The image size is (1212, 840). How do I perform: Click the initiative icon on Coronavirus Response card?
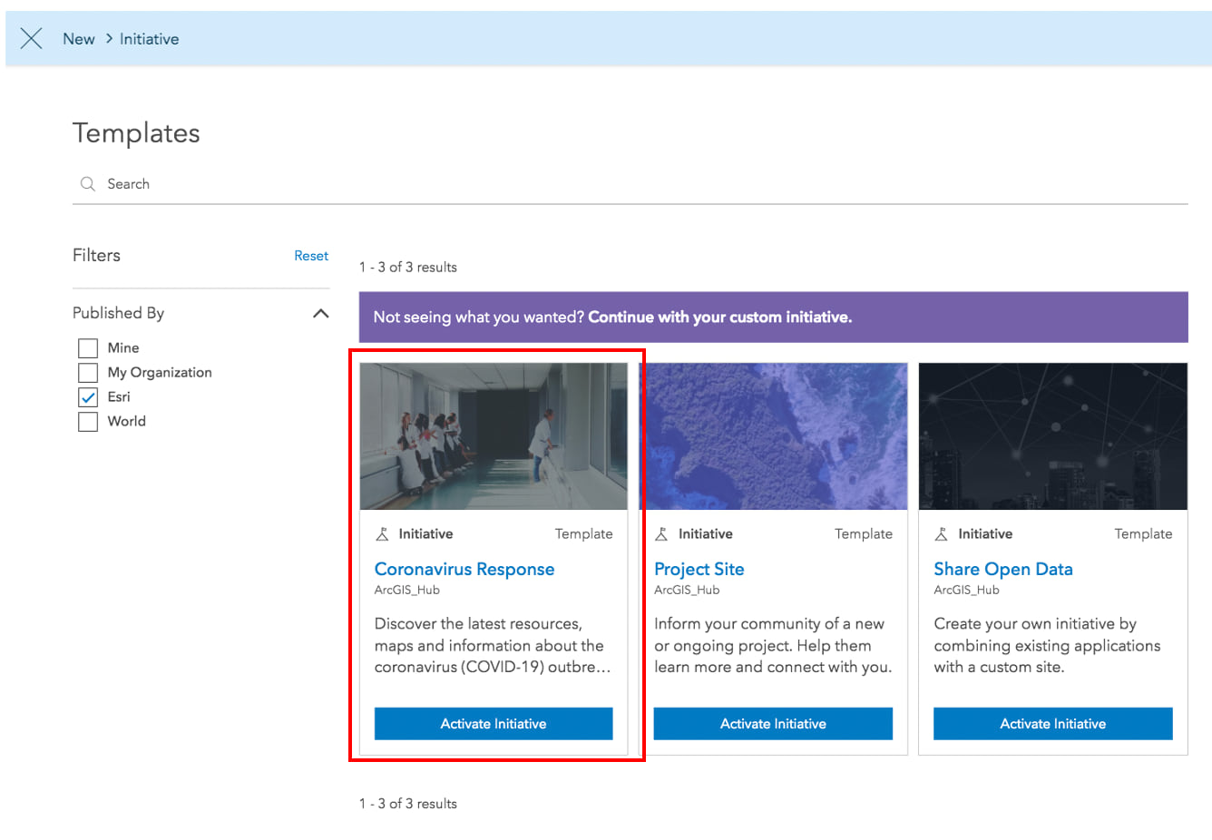point(383,534)
